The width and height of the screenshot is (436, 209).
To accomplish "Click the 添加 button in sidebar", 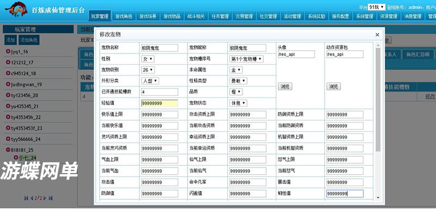I will [x=10, y=40].
